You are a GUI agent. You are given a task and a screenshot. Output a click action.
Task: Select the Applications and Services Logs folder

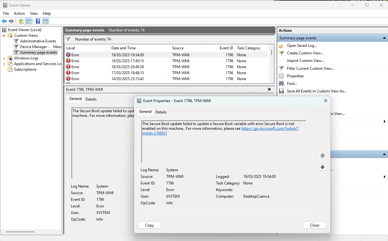point(38,64)
